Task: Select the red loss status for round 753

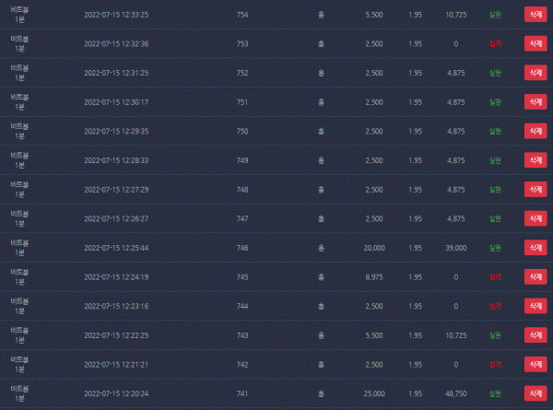Action: click(x=495, y=43)
